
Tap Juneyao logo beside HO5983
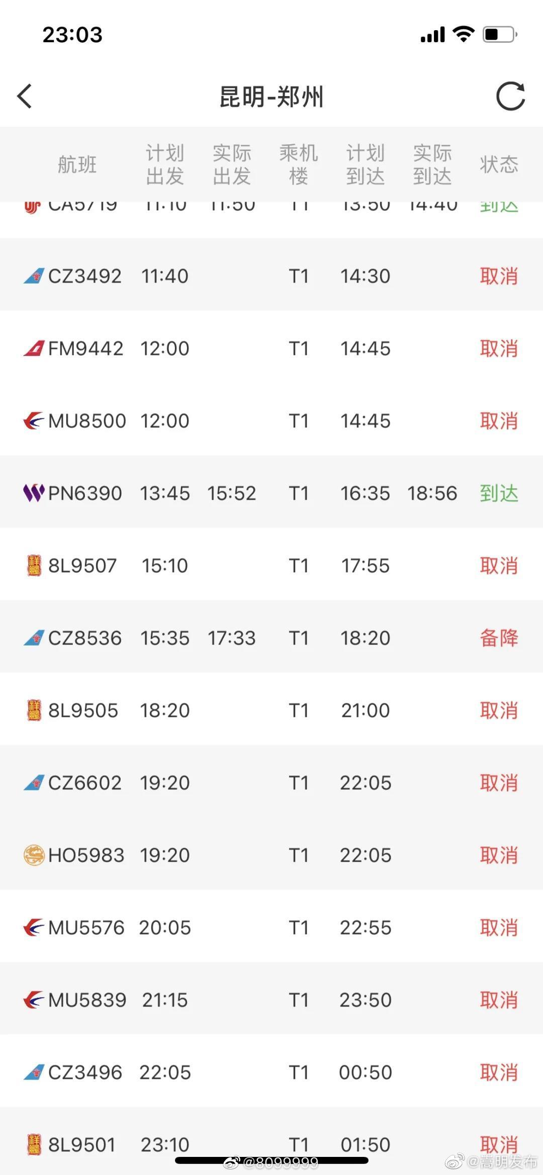coord(34,855)
